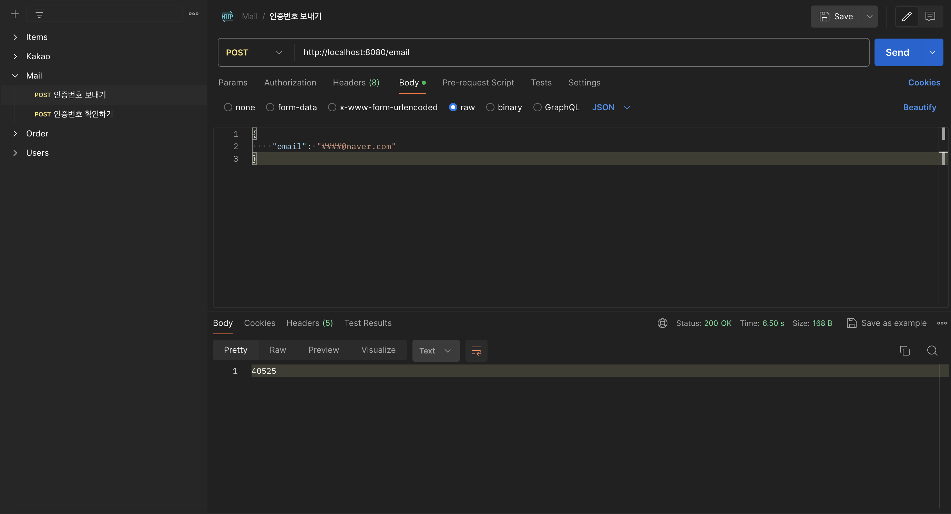Click the Beautify link
The image size is (951, 514).
pos(919,107)
